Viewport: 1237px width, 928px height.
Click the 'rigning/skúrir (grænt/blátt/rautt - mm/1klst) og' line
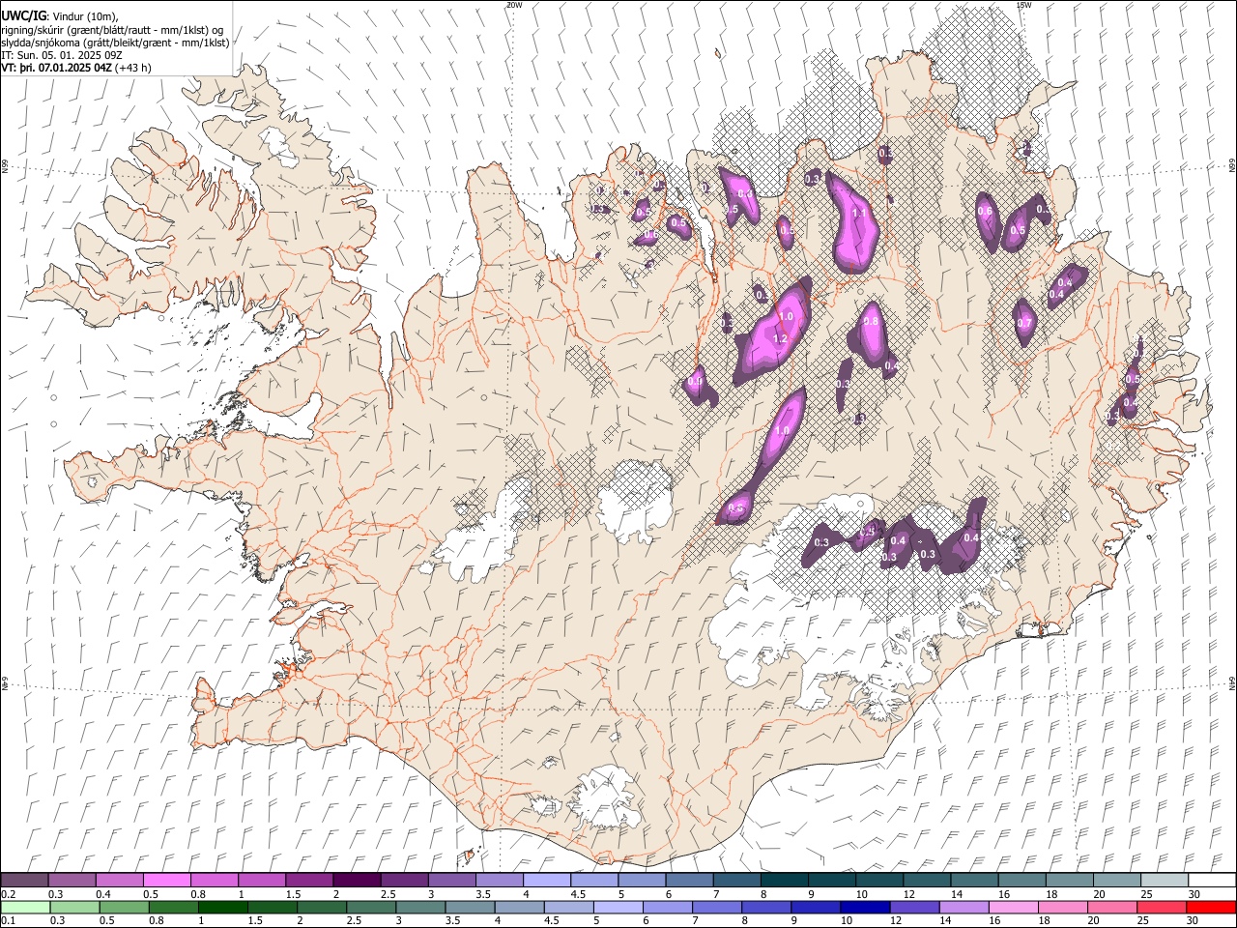[x=112, y=30]
